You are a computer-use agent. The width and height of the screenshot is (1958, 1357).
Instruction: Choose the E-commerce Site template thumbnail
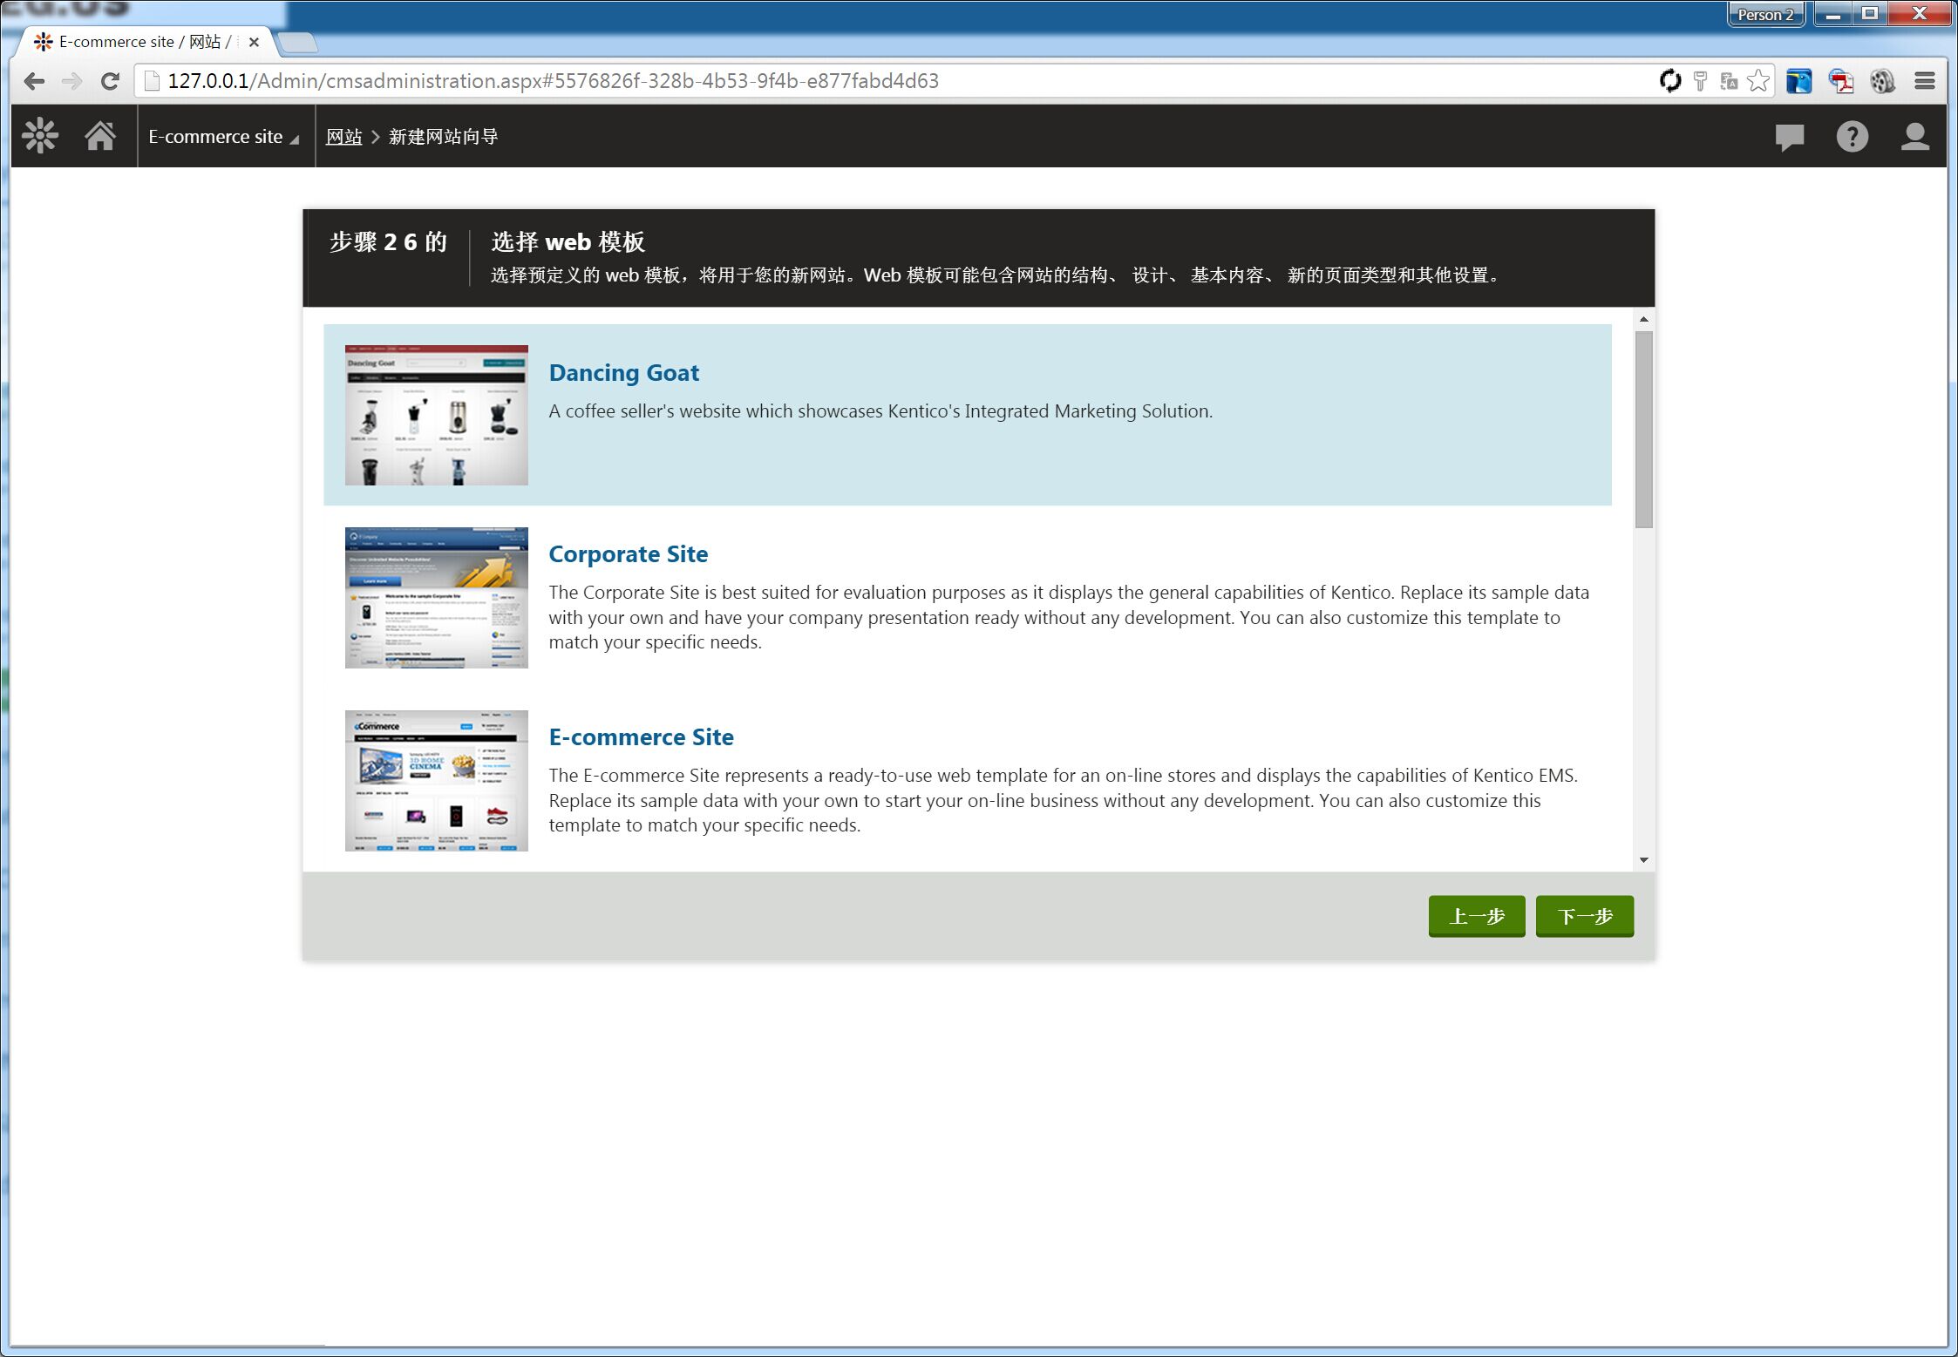click(436, 780)
